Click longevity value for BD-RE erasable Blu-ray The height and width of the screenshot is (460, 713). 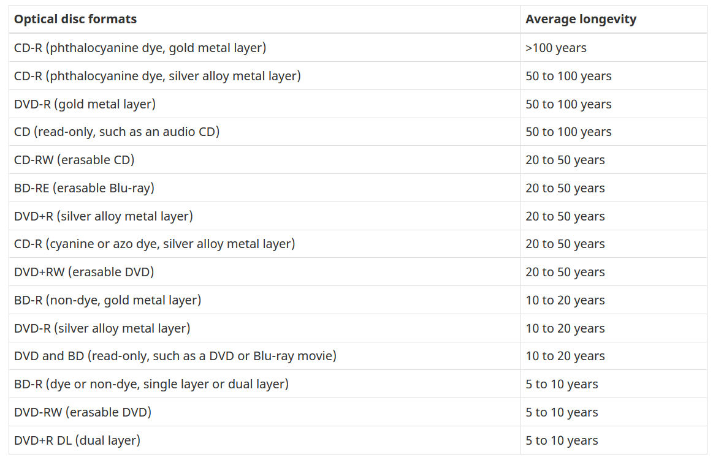click(x=565, y=188)
